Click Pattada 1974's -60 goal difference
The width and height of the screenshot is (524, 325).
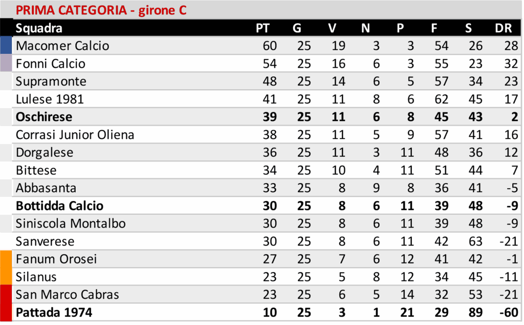[509, 312]
